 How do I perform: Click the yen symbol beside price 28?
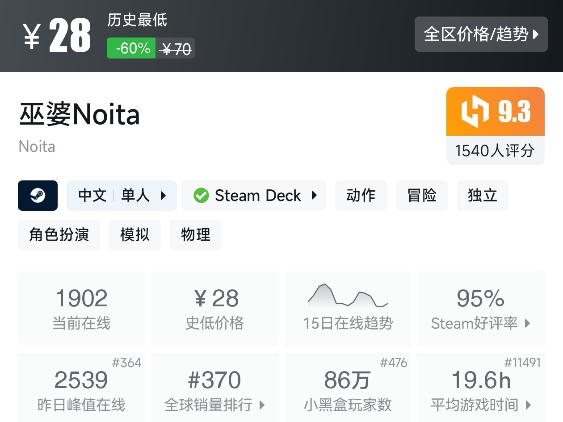(32, 36)
